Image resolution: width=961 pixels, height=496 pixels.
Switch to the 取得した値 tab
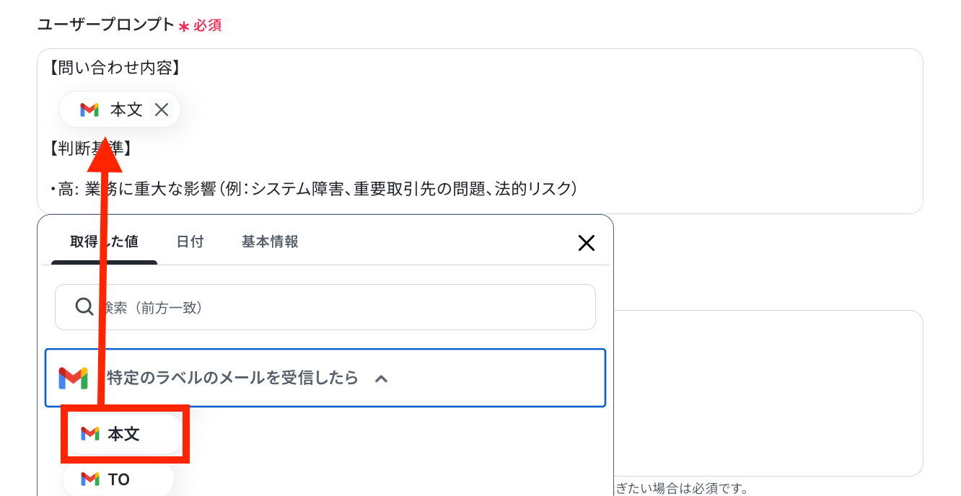coord(104,242)
